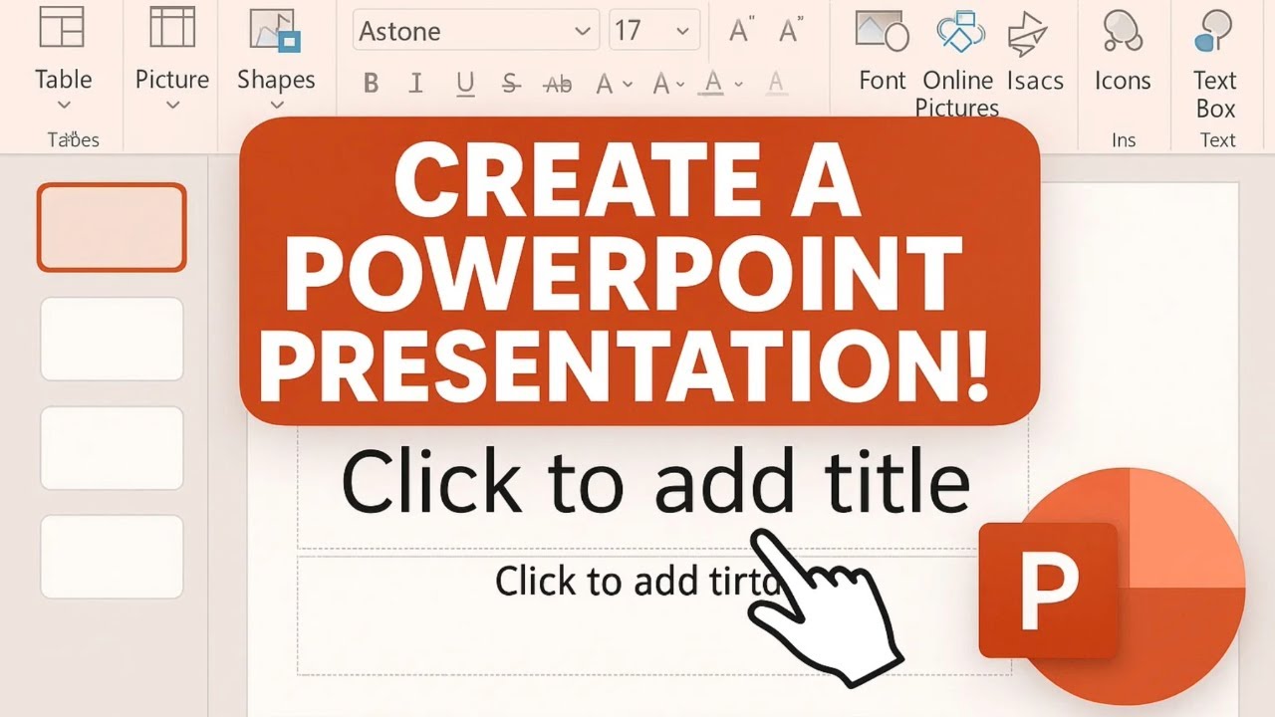Select the second slide thumbnail
Viewport: 1275px width, 717px height.
coord(112,339)
